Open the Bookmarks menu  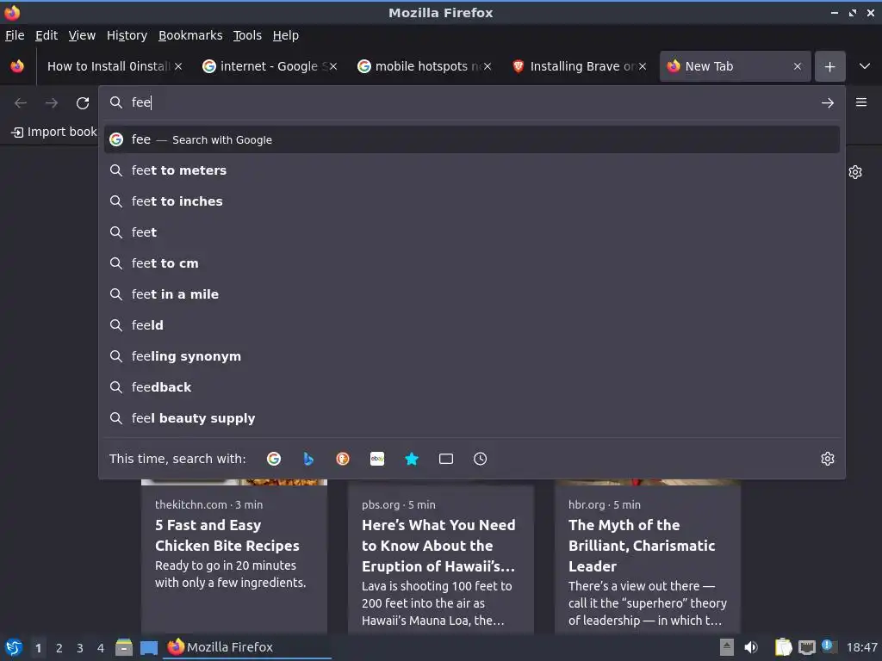(x=190, y=35)
